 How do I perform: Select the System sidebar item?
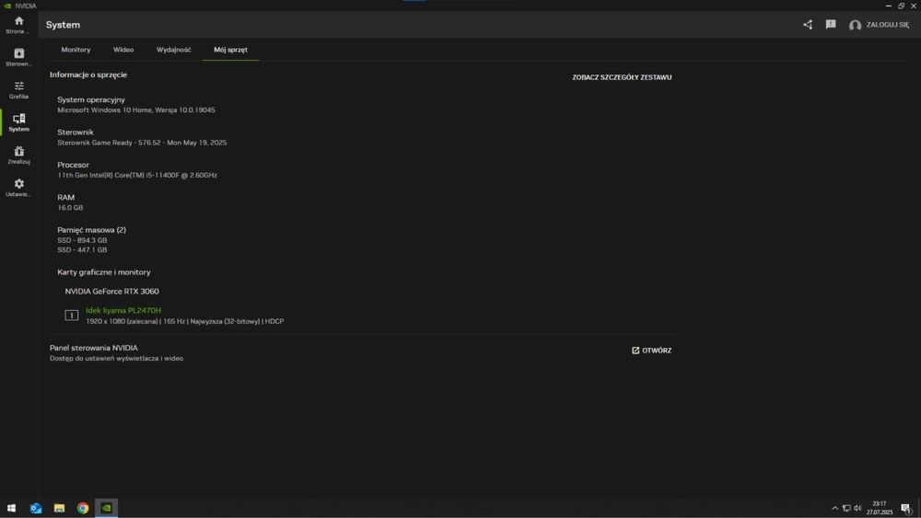18,122
